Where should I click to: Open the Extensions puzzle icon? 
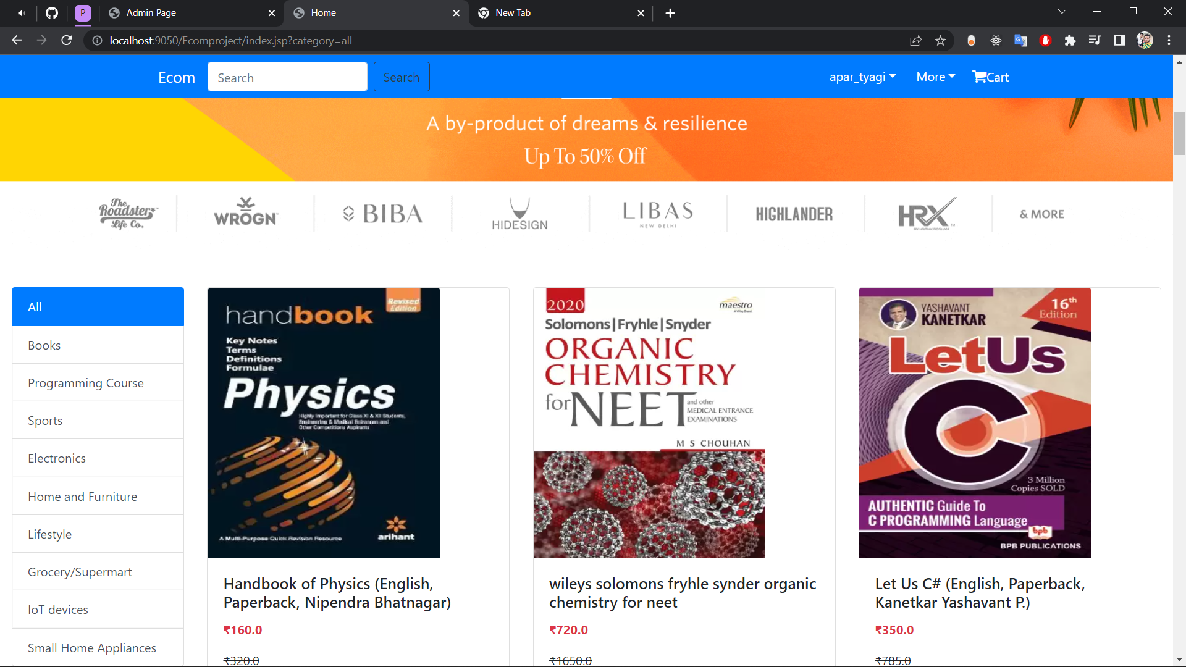(1070, 41)
